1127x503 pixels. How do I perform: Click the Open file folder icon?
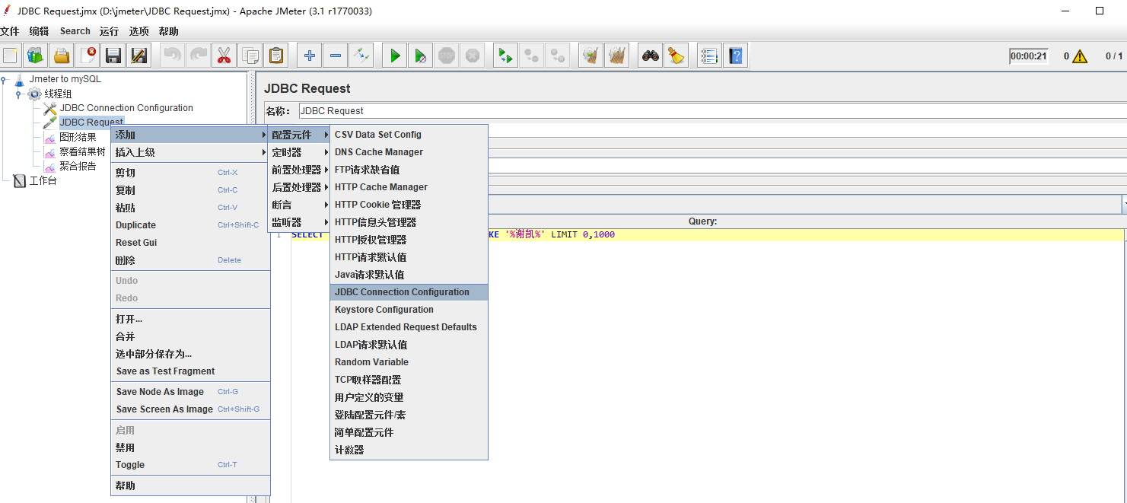coord(62,56)
